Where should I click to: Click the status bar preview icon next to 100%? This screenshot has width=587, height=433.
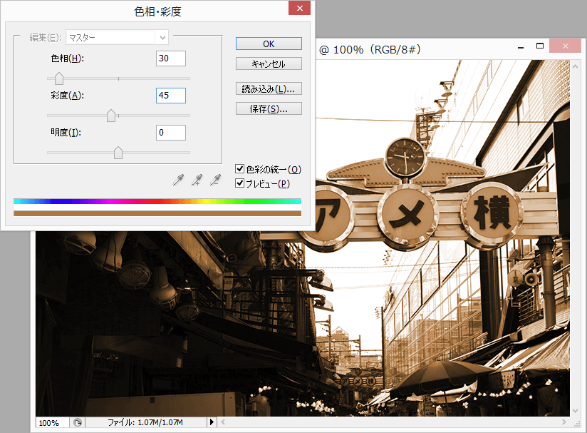click(78, 422)
